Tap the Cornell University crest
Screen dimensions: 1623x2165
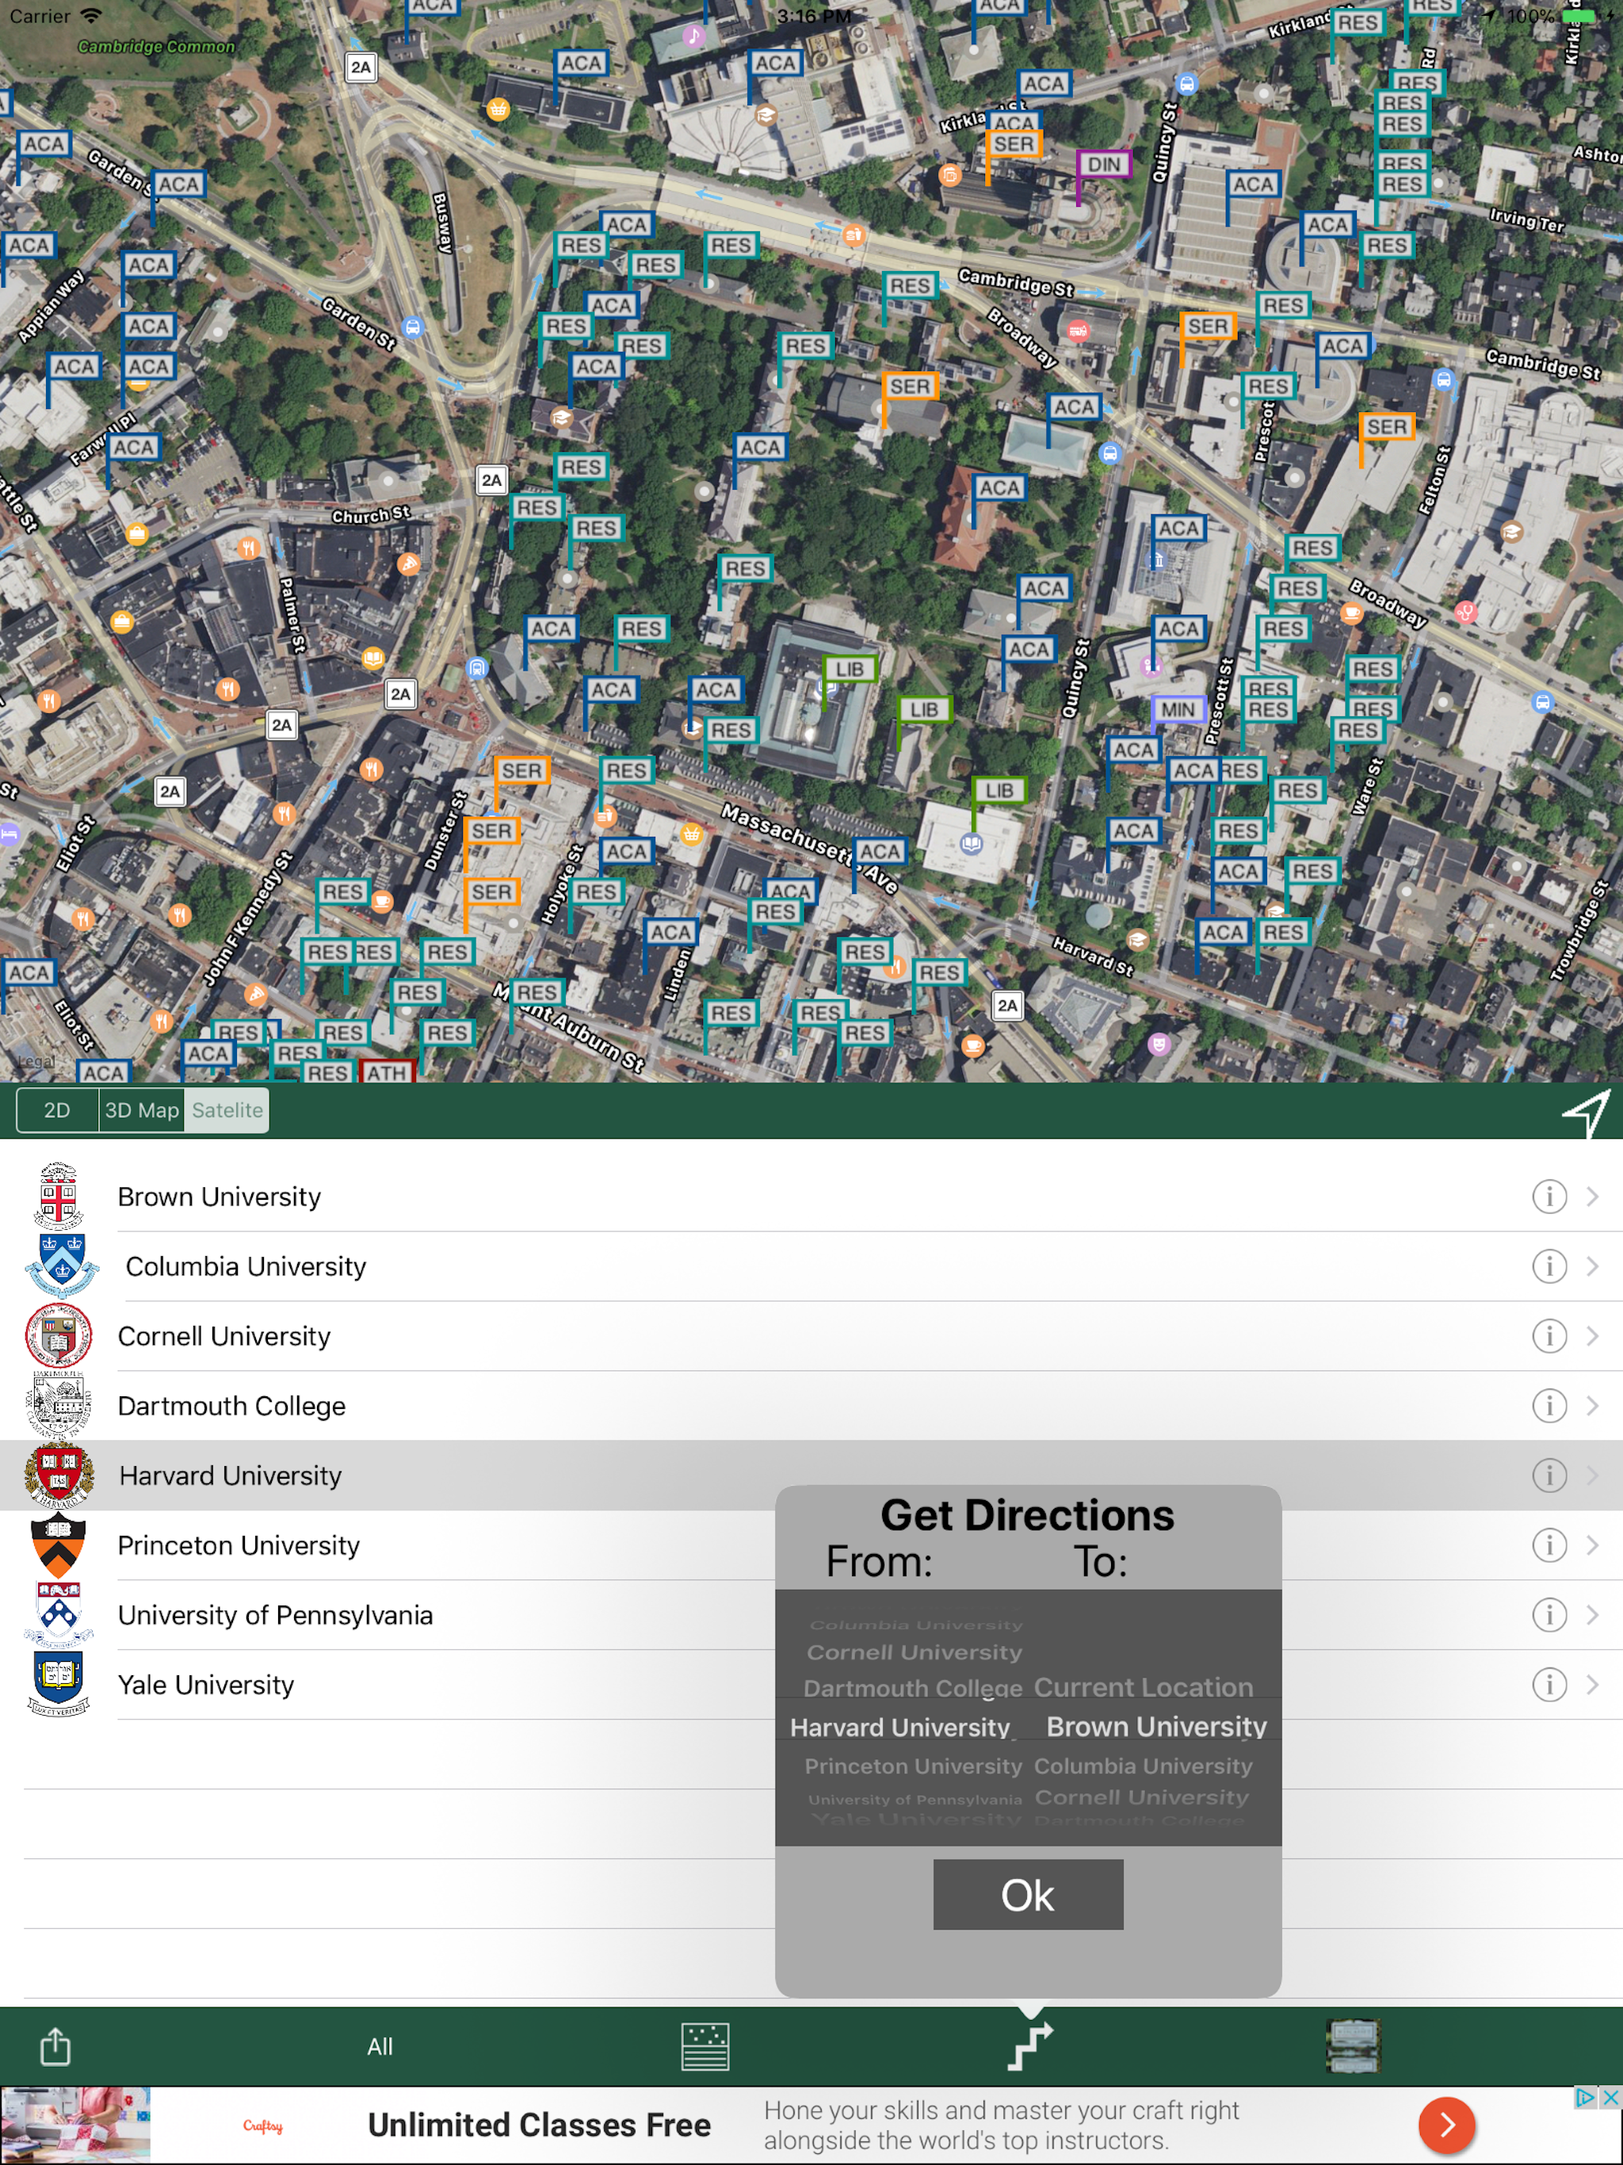pos(59,1336)
